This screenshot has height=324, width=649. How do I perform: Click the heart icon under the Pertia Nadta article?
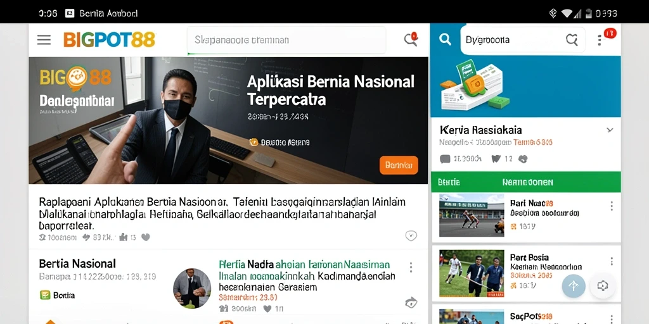[x=267, y=308]
